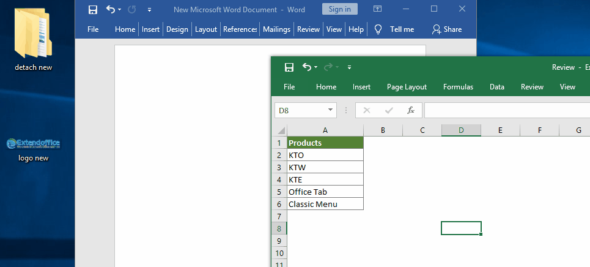Click the Undo arrow in Word
Screen dimensions: 590x267
[111, 9]
